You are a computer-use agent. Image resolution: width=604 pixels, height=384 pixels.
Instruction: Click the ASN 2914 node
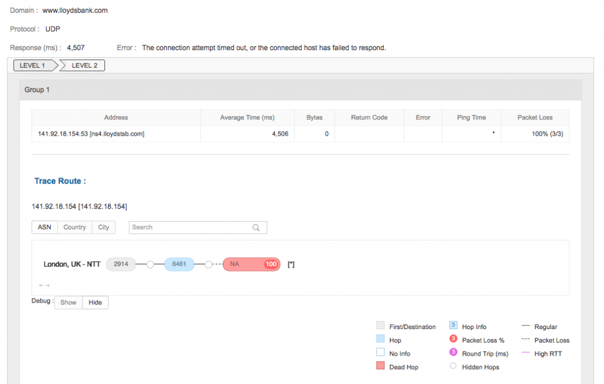click(x=121, y=264)
